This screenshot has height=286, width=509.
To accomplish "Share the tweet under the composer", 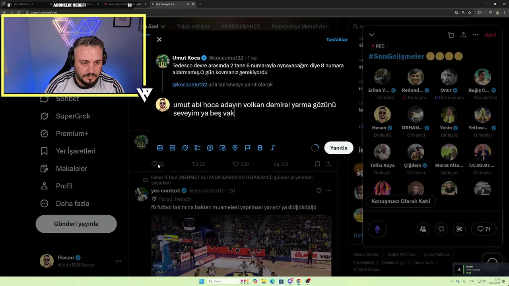I will point(328,164).
